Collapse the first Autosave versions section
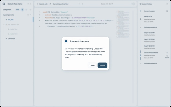171x107 pixels. (x=141, y=27)
